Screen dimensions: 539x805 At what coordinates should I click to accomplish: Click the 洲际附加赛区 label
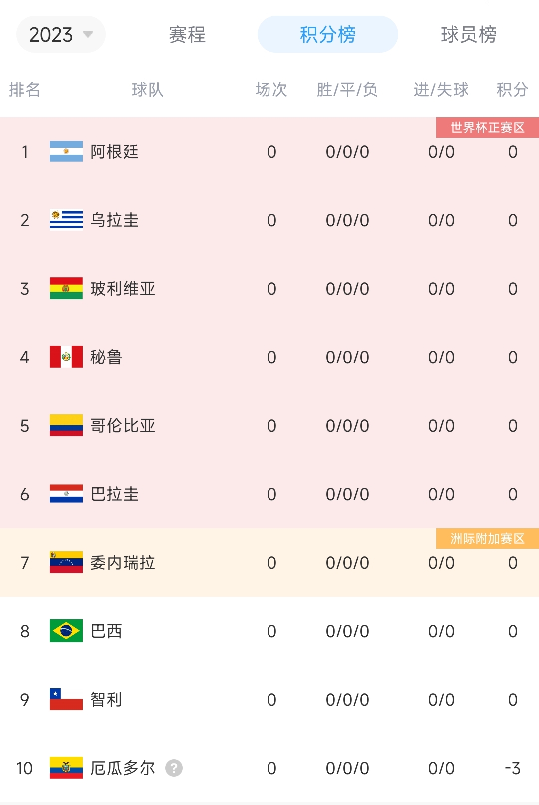click(488, 538)
